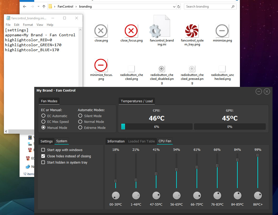The width and height of the screenshot is (278, 215).
Task: Open Notepad Help menu
Action: click(x=50, y=25)
